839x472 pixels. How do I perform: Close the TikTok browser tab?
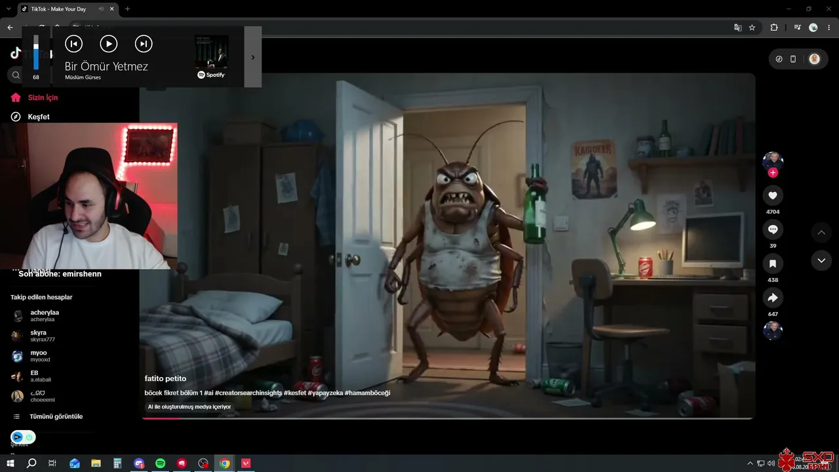click(x=112, y=9)
